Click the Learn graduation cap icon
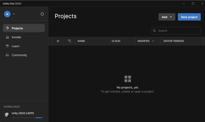The width and height of the screenshot is (205, 122). pos(7,46)
